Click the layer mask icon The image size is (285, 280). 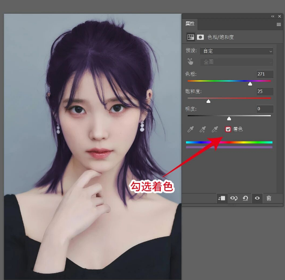(200, 37)
